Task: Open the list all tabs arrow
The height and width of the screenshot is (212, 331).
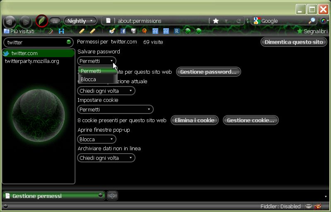Action: pyautogui.click(x=326, y=196)
